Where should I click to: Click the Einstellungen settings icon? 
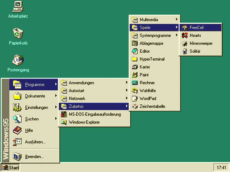(x=17, y=107)
